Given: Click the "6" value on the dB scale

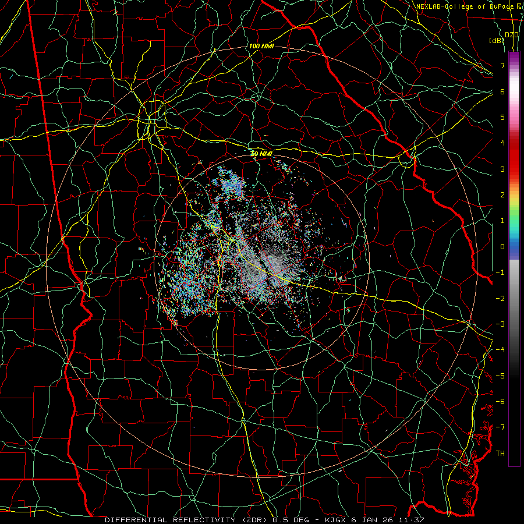Looking at the screenshot, I should tap(502, 91).
